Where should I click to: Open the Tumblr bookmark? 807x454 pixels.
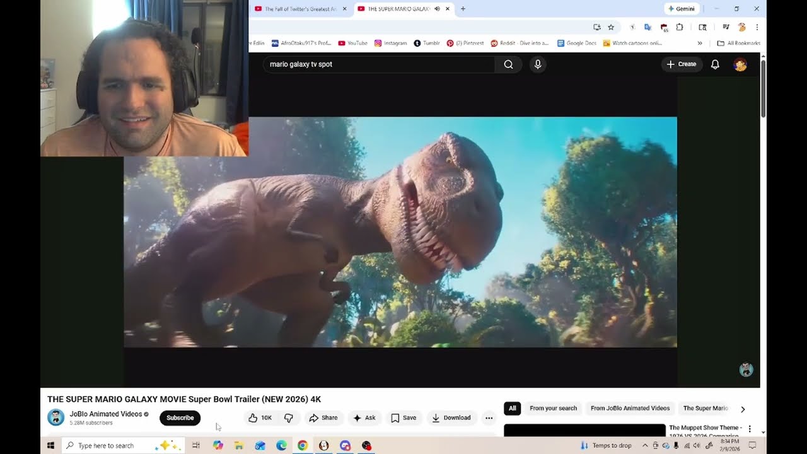427,43
